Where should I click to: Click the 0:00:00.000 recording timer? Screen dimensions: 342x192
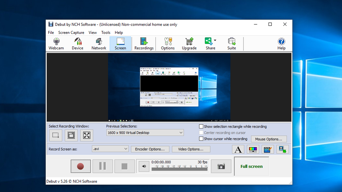point(161,162)
